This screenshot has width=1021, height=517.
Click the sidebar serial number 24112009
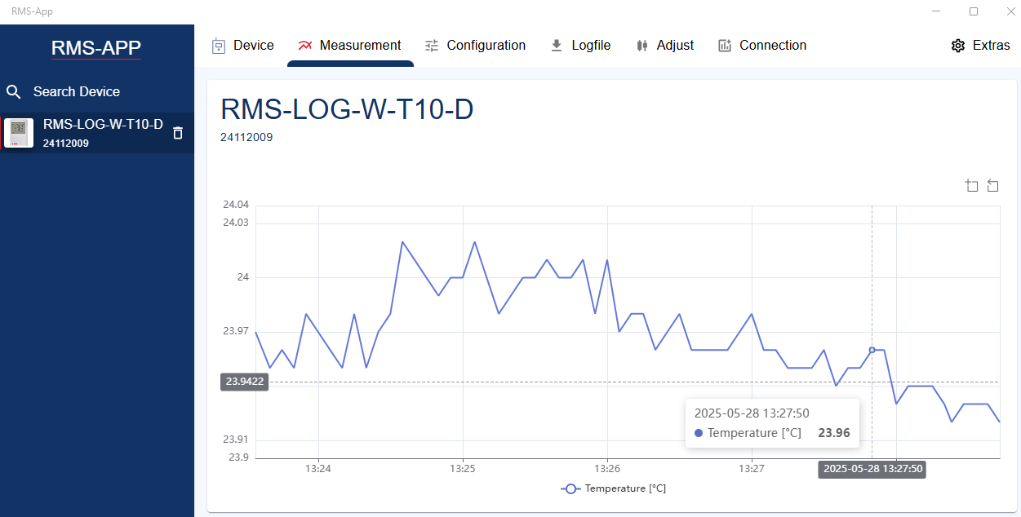click(66, 144)
